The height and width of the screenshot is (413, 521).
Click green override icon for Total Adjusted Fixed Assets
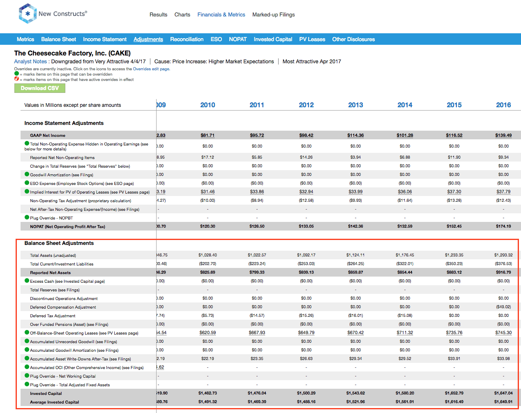[27, 384]
